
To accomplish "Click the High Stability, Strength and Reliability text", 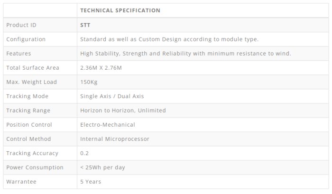I will coord(185,54).
